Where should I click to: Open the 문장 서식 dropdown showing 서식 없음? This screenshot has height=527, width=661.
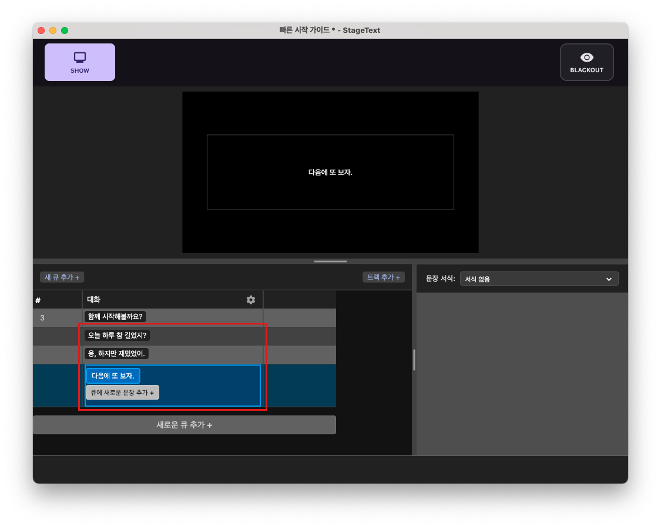(x=539, y=278)
